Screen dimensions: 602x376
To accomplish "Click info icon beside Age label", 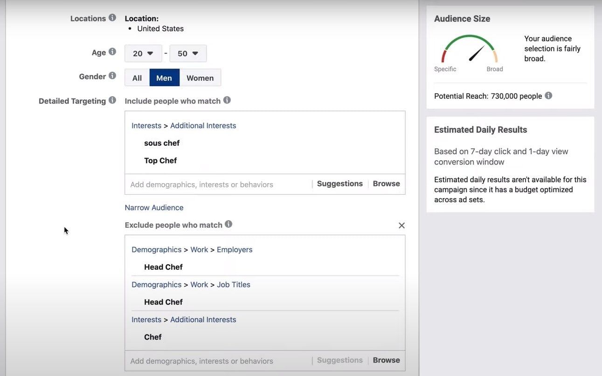I will tap(112, 52).
